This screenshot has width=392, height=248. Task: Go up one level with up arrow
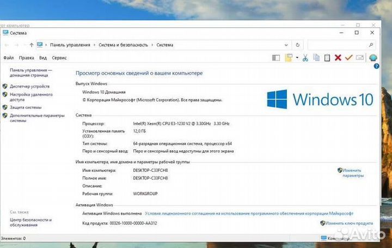point(32,45)
